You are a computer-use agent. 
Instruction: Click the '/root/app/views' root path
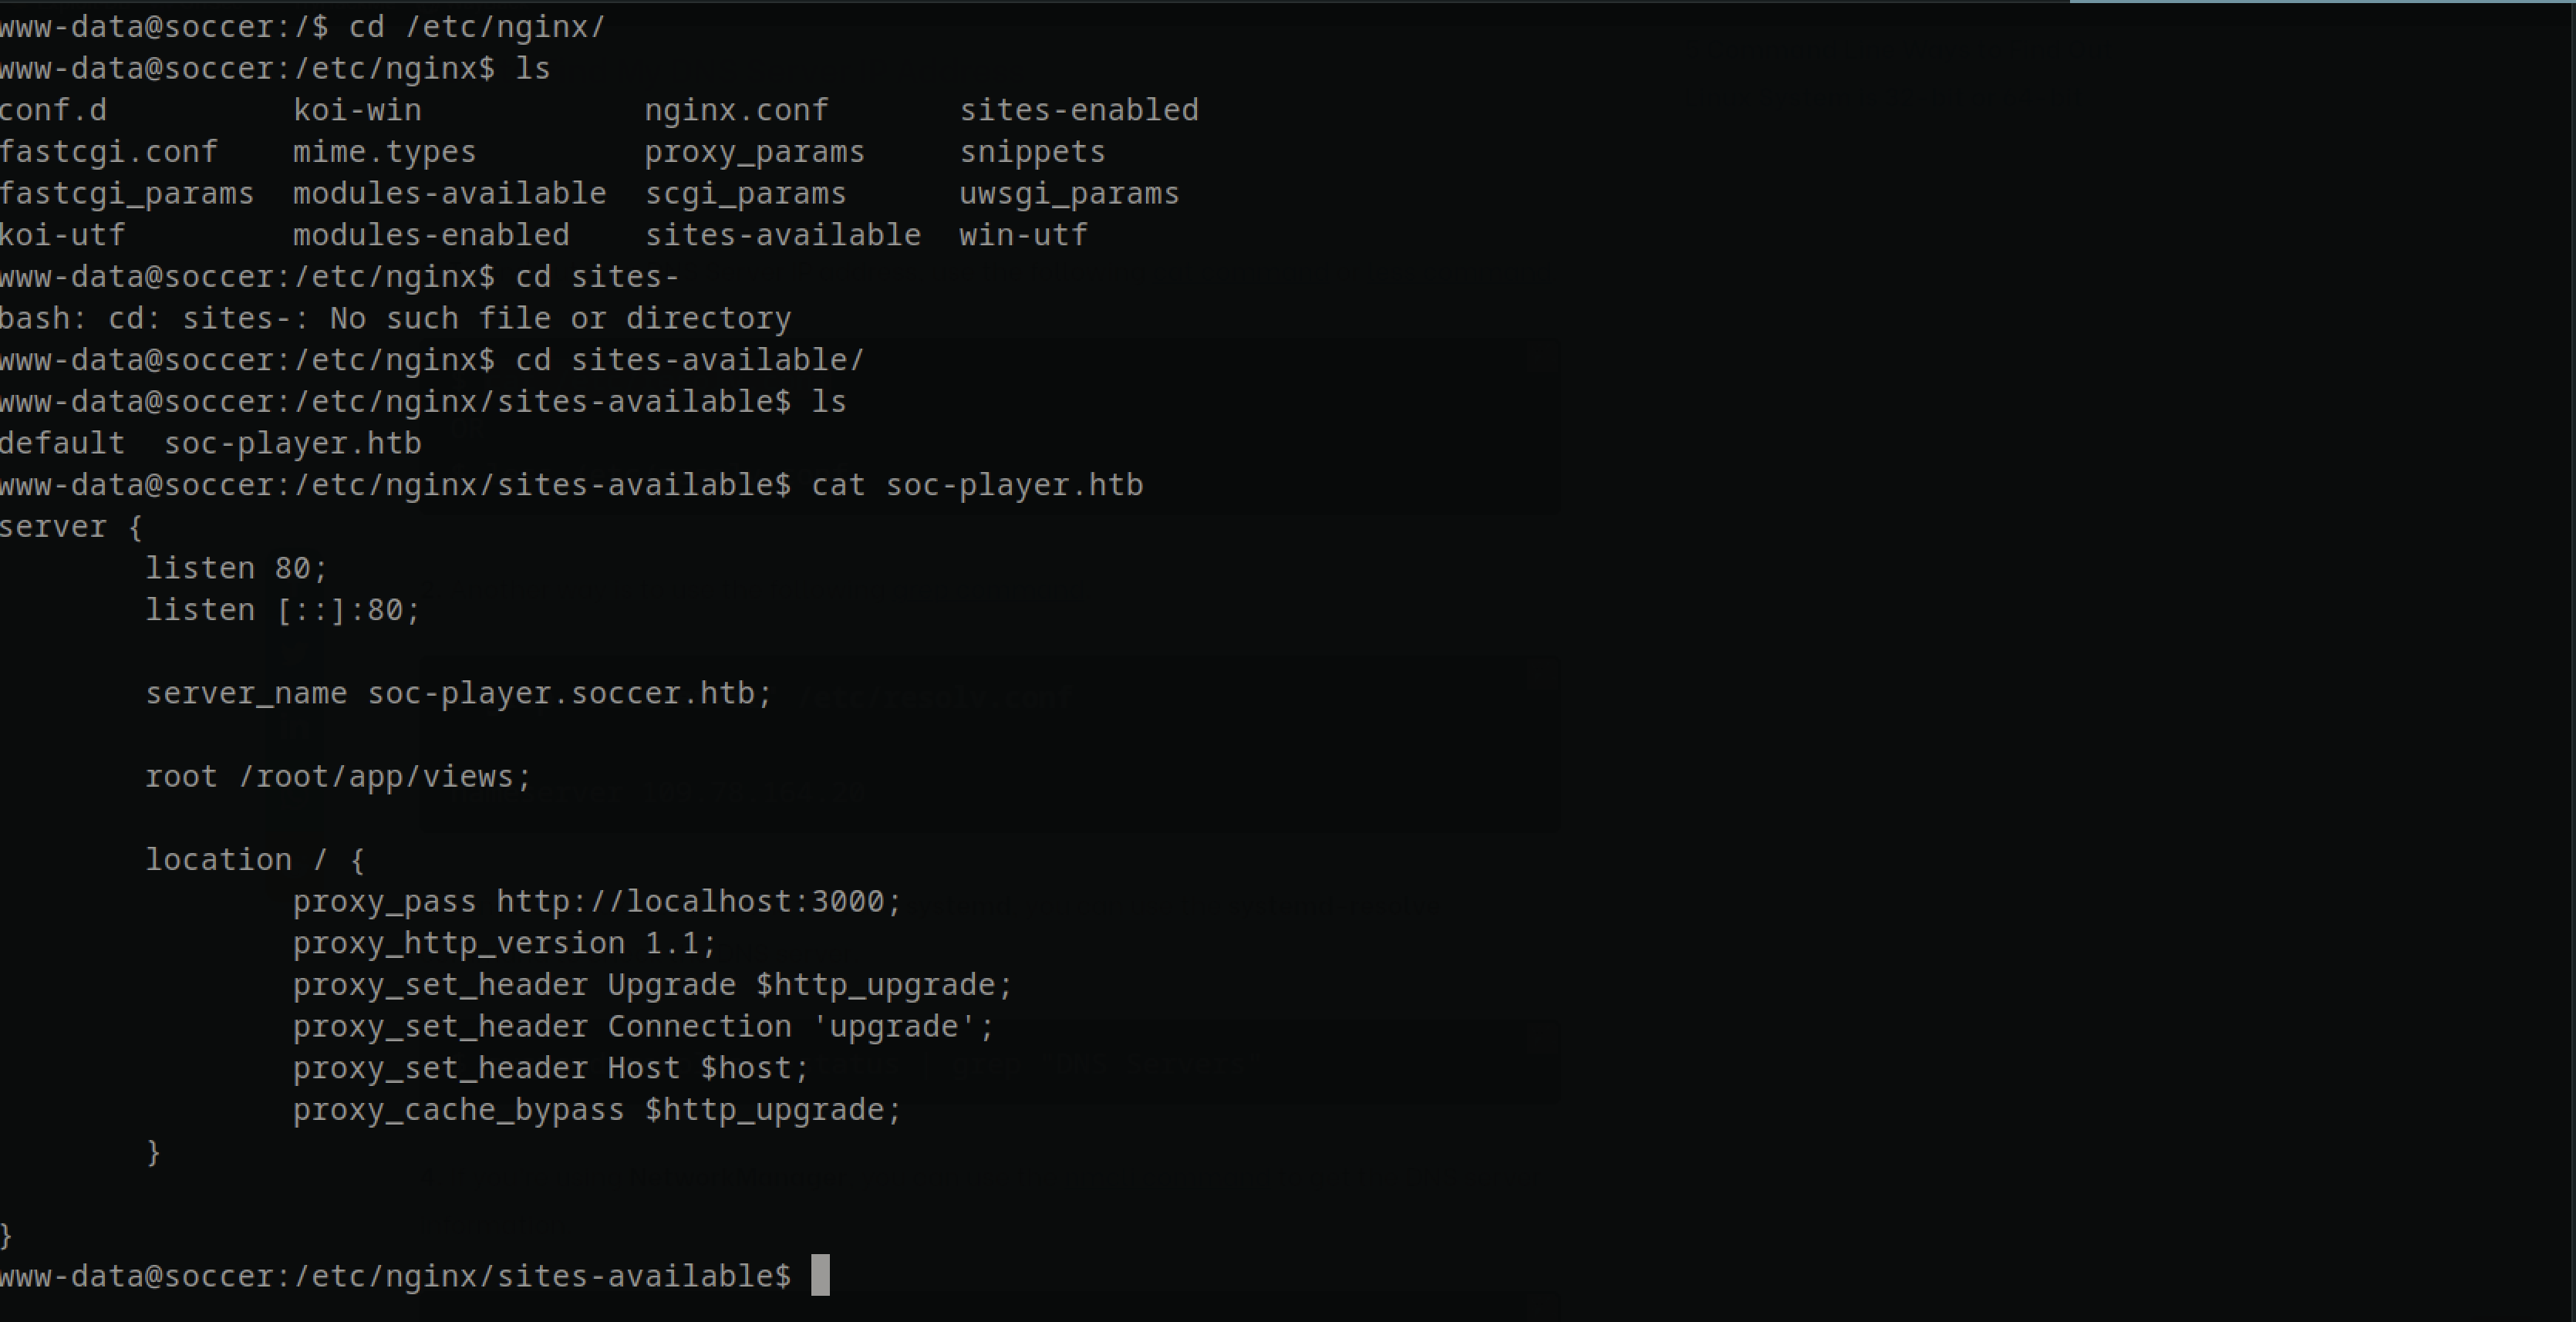pyautogui.click(x=376, y=776)
